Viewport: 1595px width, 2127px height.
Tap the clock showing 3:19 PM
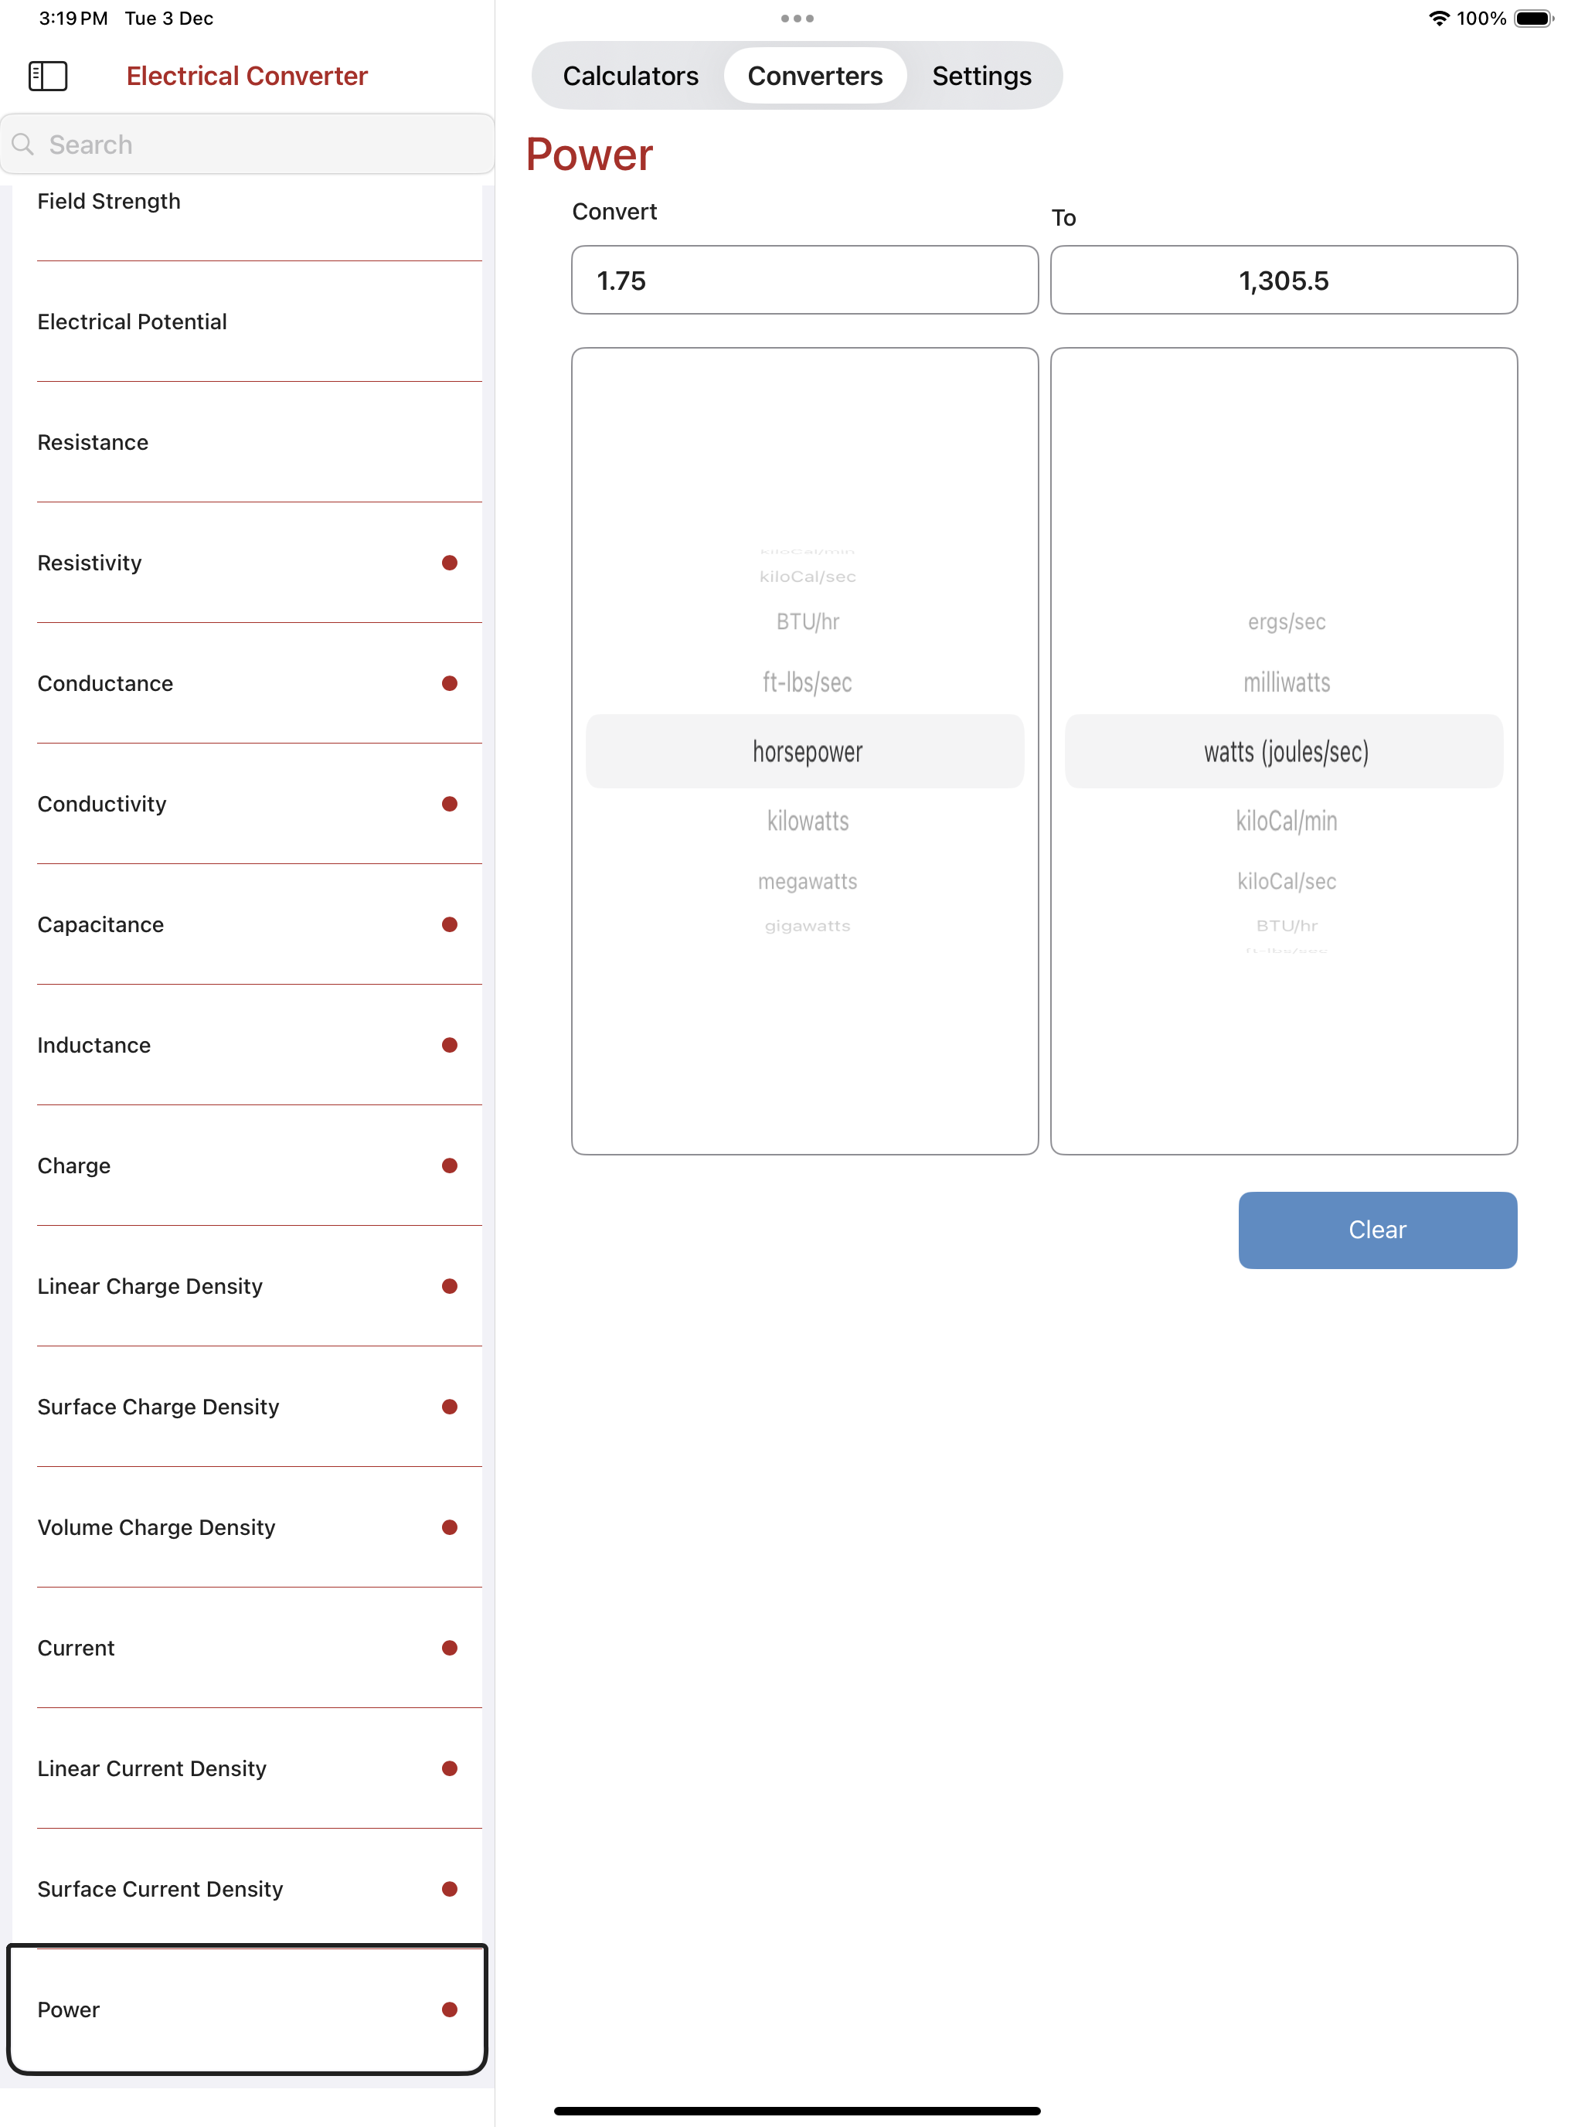point(73,19)
